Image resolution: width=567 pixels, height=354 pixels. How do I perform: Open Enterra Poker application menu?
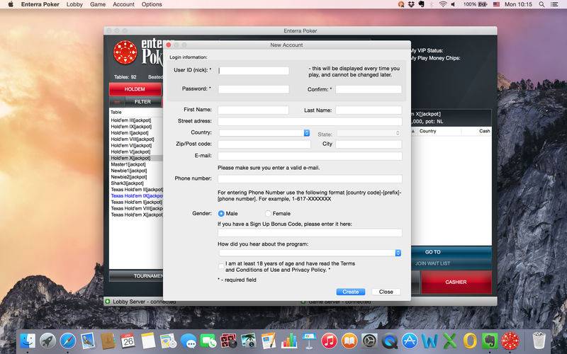[x=40, y=4]
